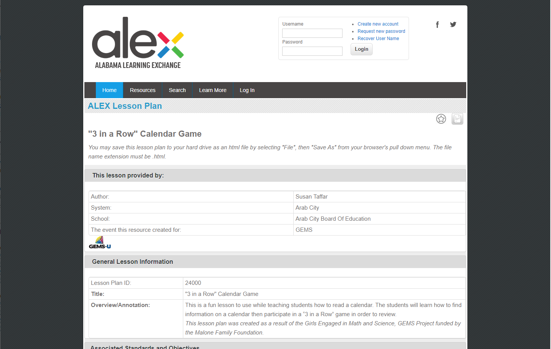551x349 pixels.
Task: Select Search in the navigation bar
Action: point(177,90)
